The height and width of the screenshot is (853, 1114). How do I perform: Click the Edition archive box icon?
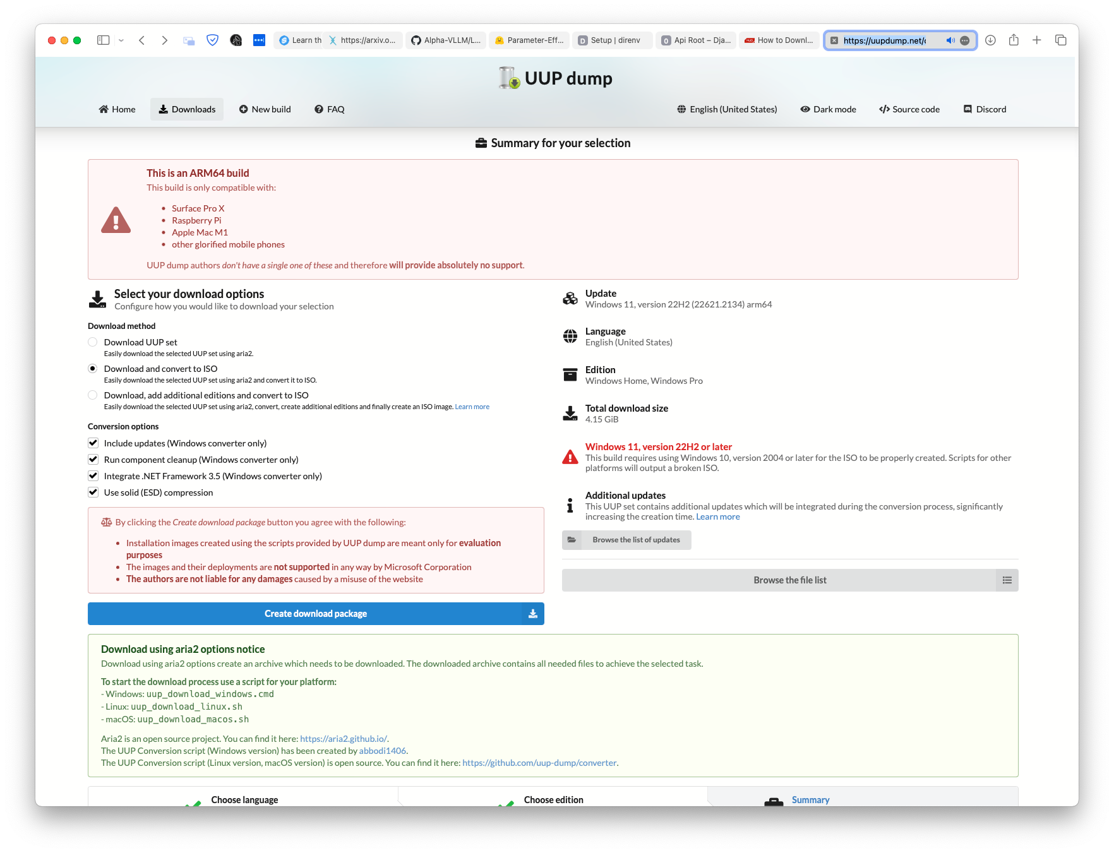tap(570, 375)
